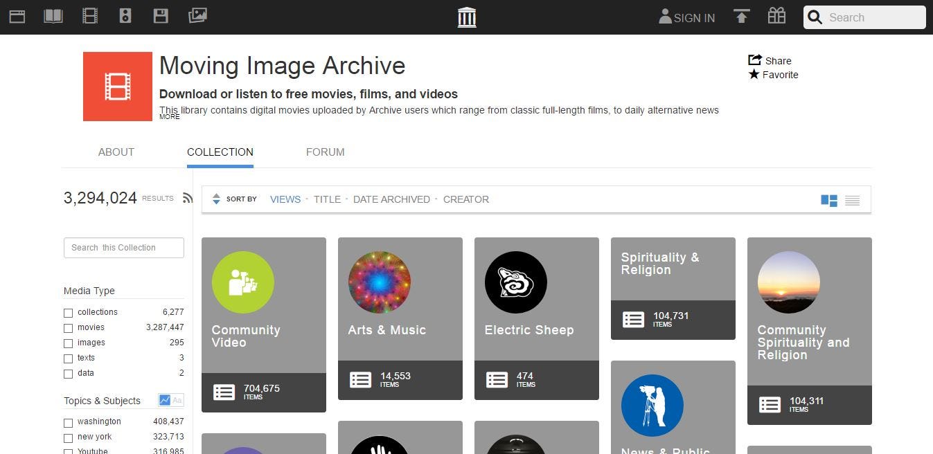Click the RSS feed icon
Viewport: 933px width, 454px height.
188,198
